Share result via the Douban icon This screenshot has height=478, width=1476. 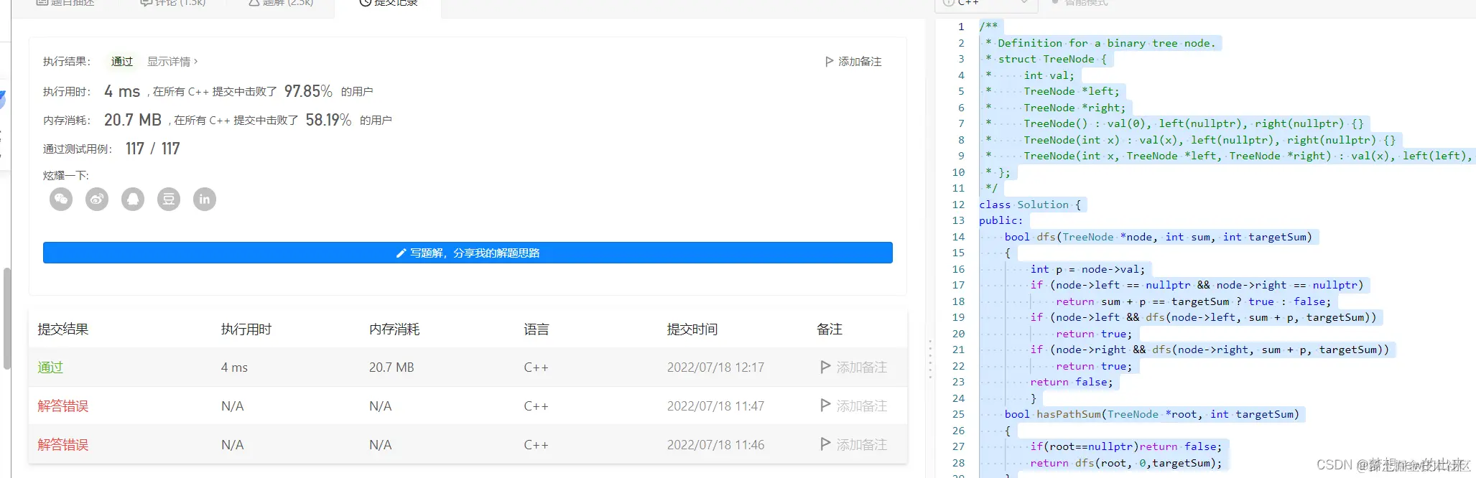169,199
